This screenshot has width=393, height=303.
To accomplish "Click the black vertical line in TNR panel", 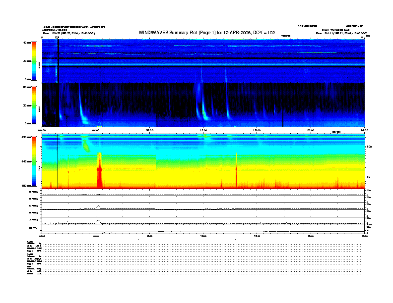I will click(58, 161).
